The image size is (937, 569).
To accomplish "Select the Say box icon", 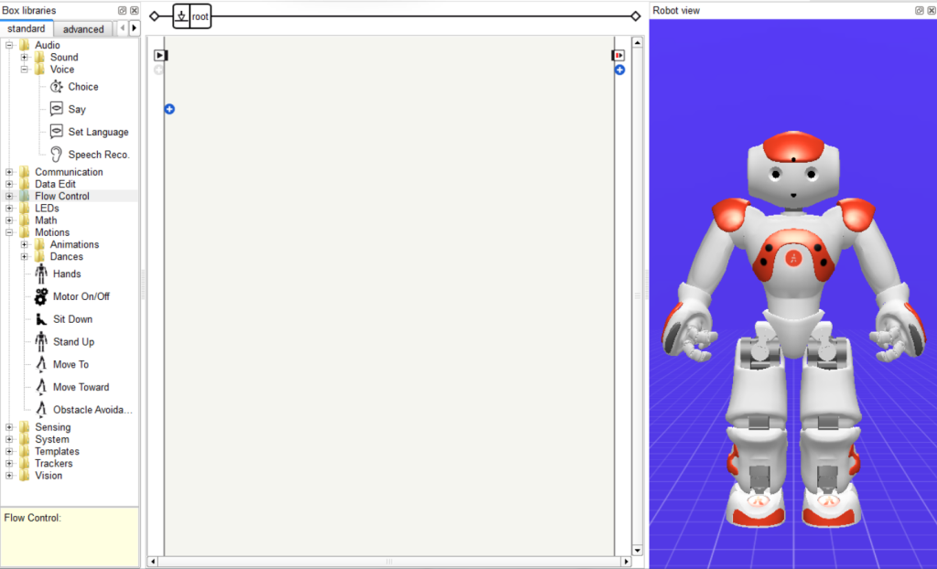I will (57, 109).
